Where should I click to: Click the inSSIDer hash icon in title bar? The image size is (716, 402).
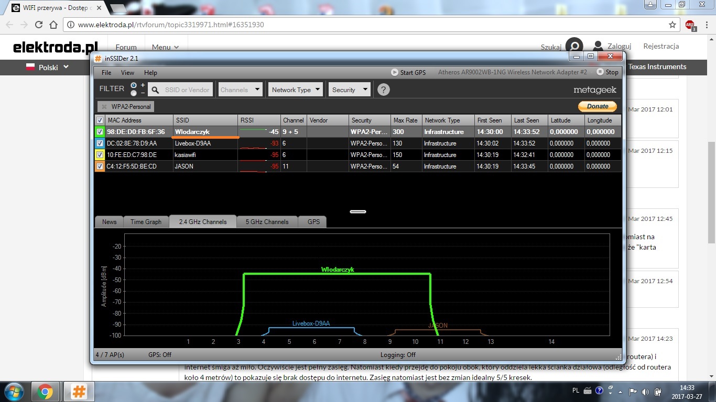tap(98, 58)
